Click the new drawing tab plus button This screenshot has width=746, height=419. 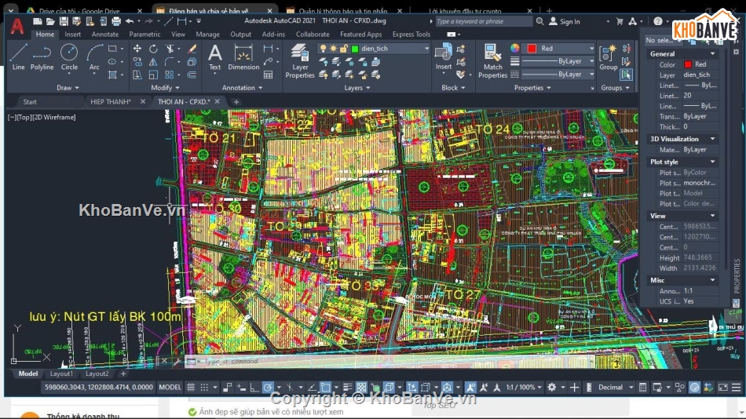click(x=236, y=102)
